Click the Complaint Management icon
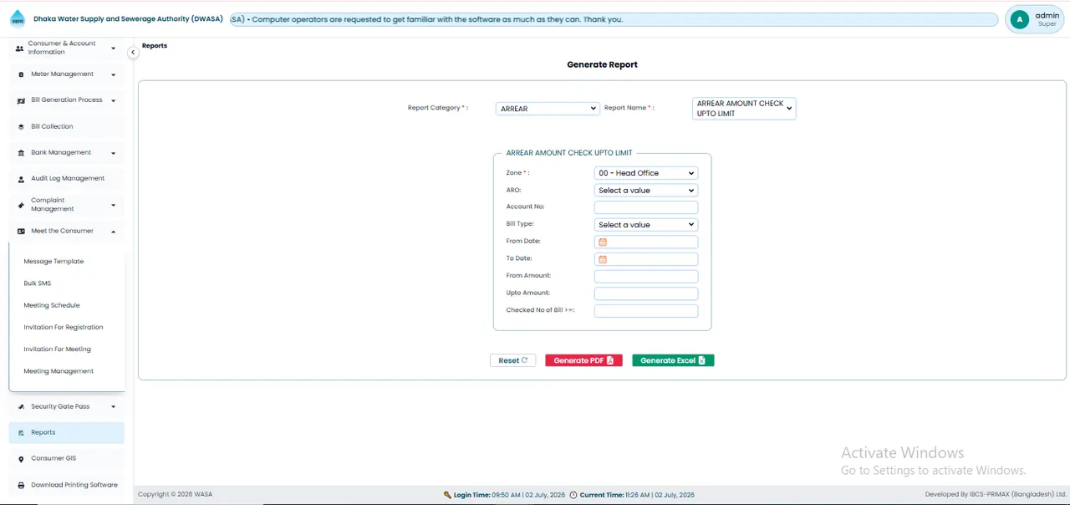1070x505 pixels. point(21,205)
